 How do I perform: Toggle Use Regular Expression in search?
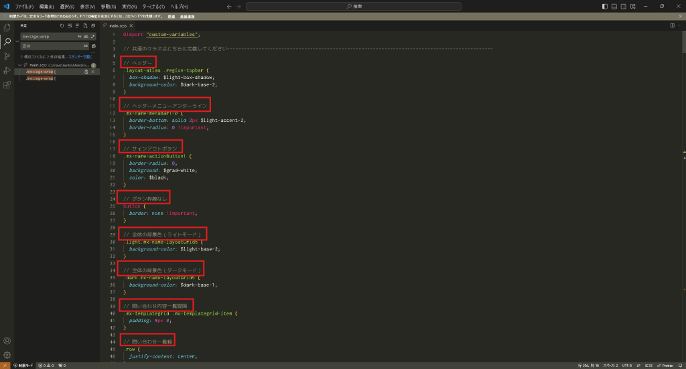click(92, 36)
